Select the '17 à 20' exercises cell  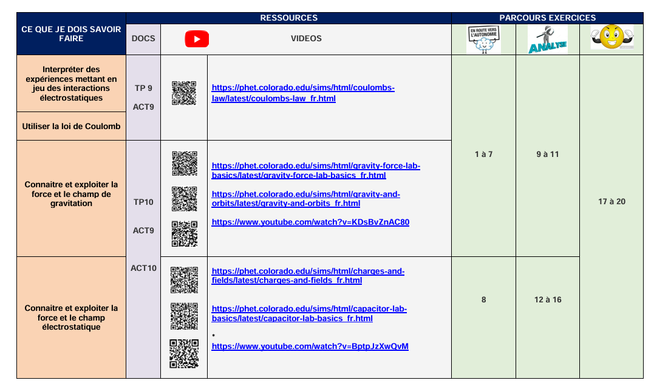(x=611, y=202)
